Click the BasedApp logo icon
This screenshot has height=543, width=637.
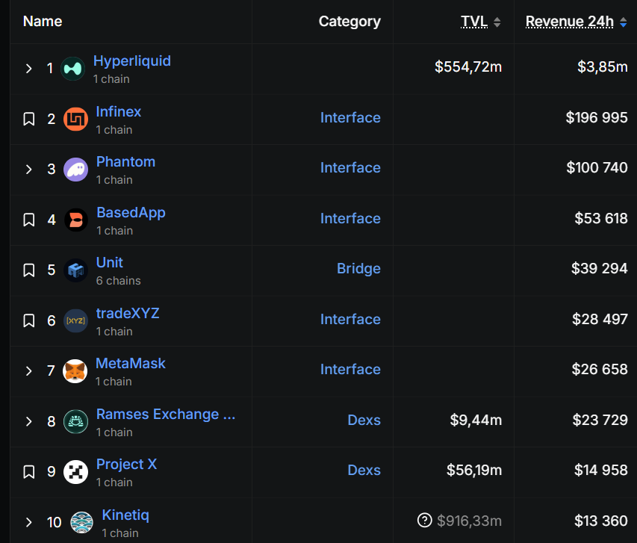pyautogui.click(x=75, y=220)
